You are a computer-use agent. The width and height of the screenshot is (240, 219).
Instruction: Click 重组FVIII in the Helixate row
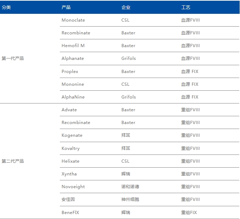pyautogui.click(x=190, y=161)
